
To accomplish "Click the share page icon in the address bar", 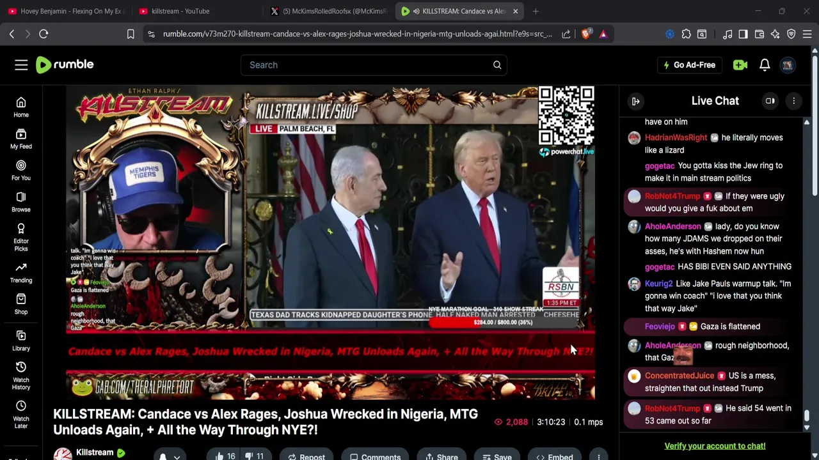I will [x=566, y=34].
